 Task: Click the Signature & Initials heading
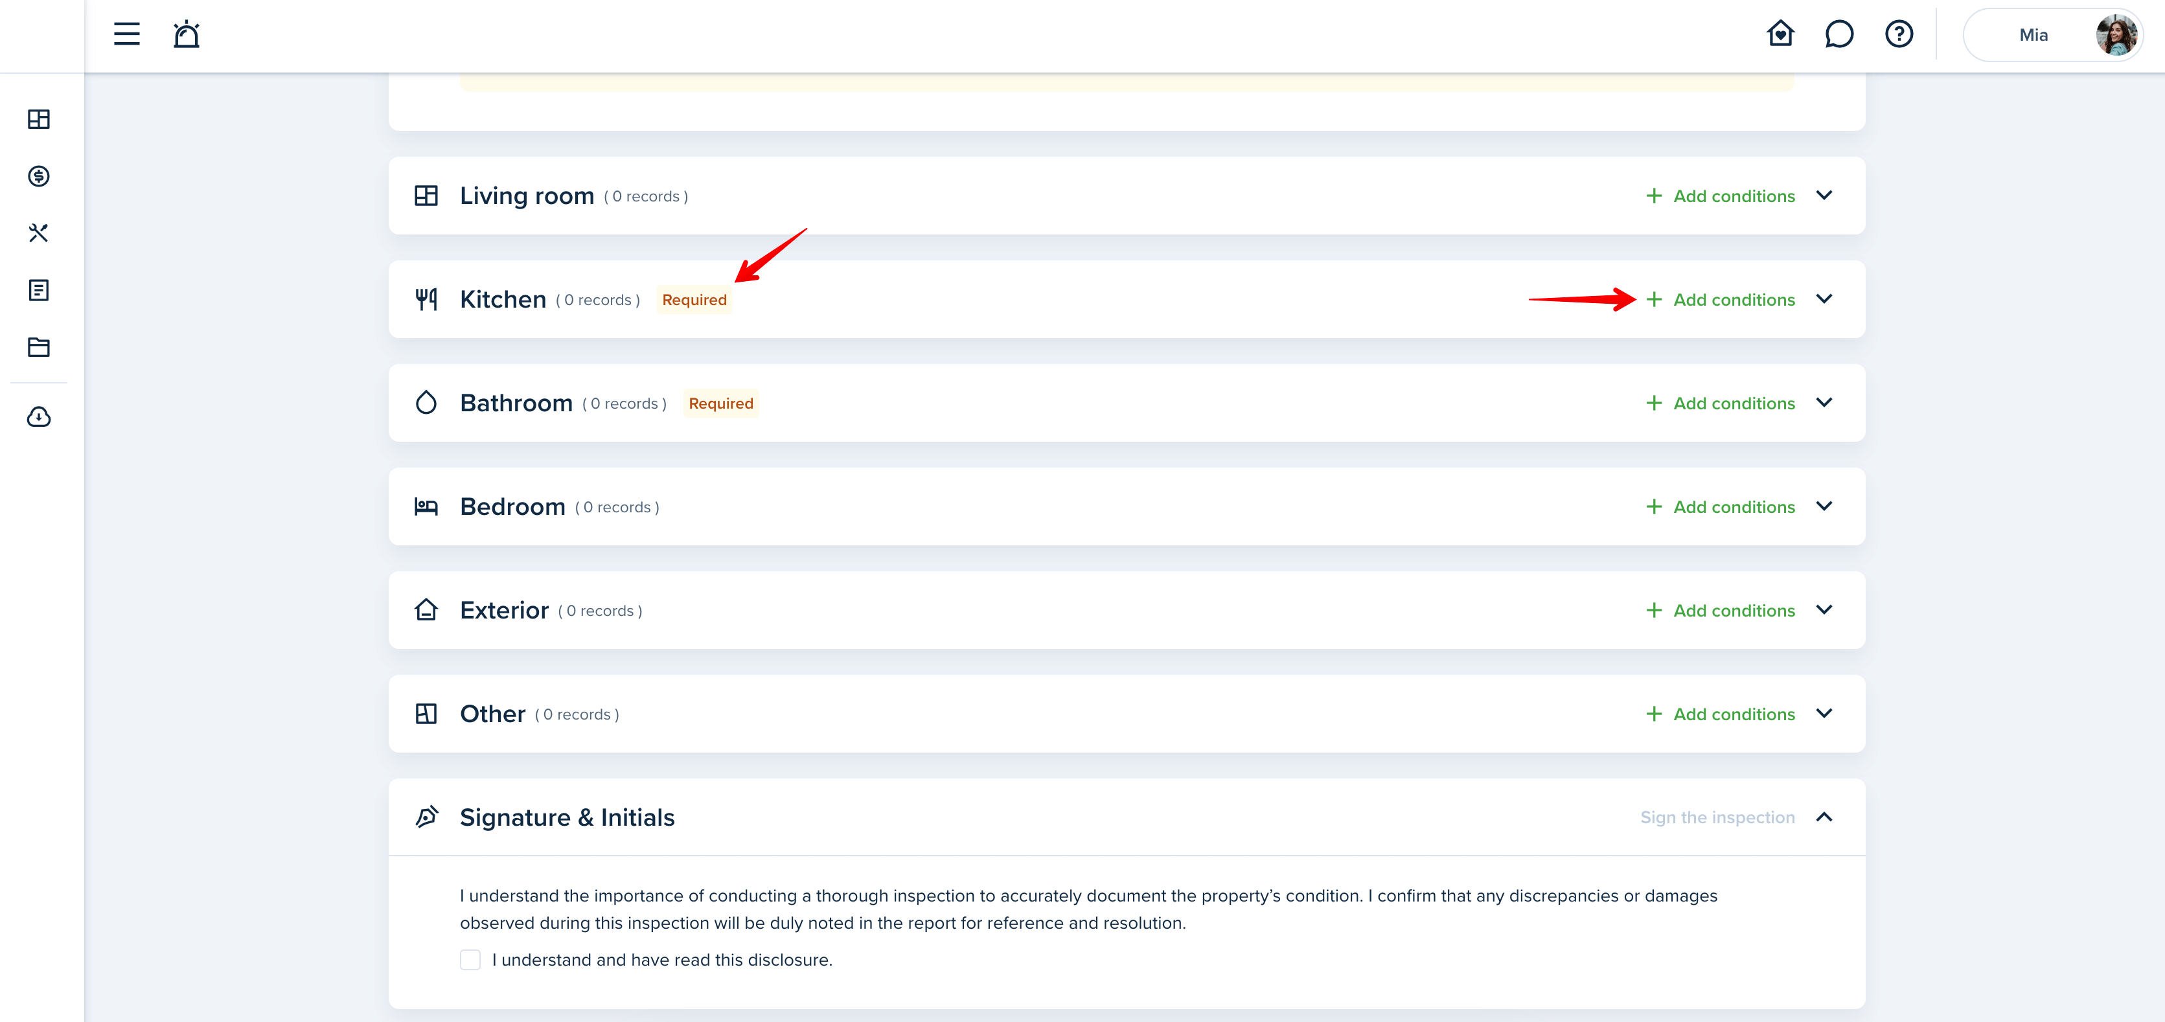pos(567,817)
